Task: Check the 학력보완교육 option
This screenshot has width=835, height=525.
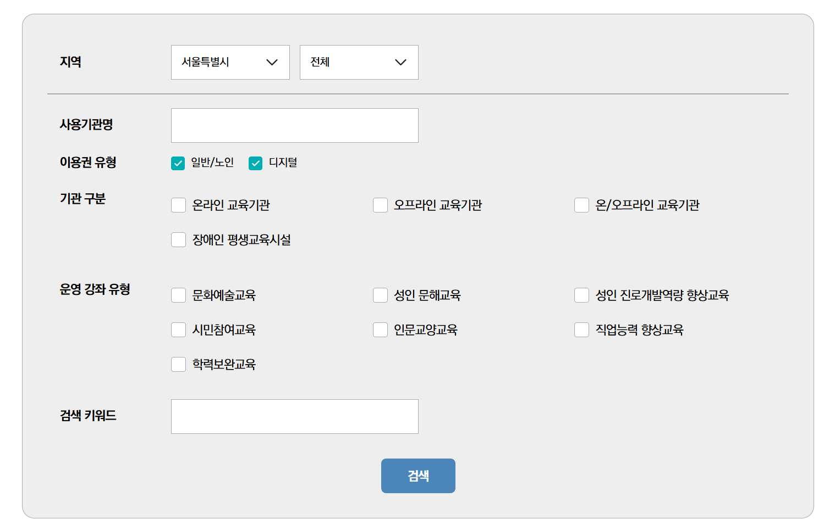Action: tap(178, 364)
